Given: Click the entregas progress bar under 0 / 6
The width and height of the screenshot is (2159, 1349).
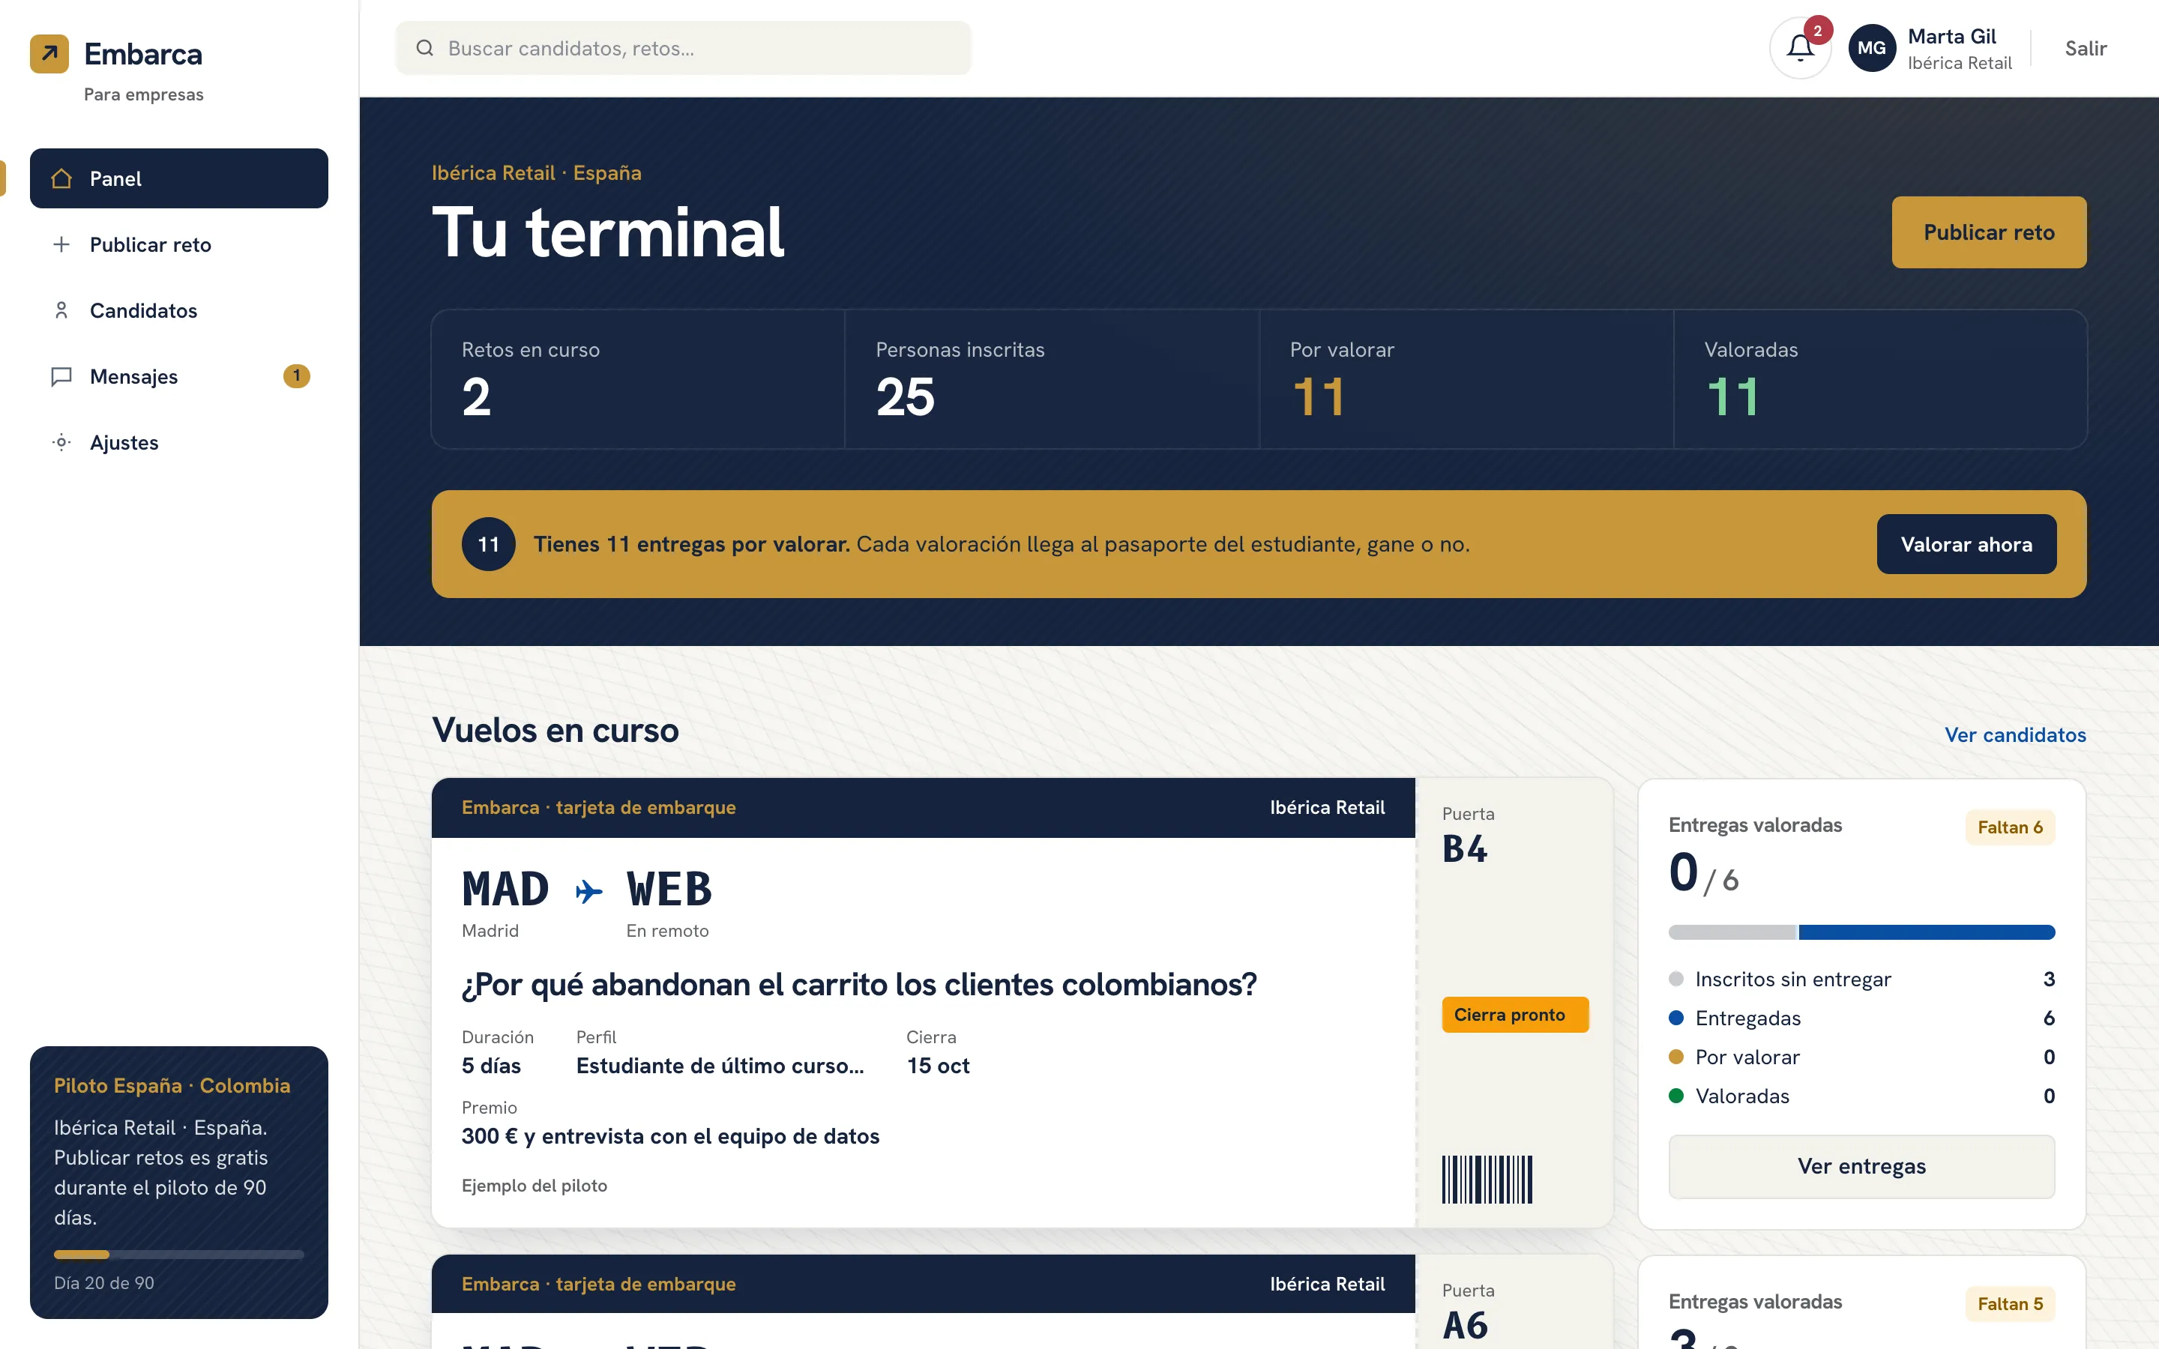Looking at the screenshot, I should pos(1861,932).
